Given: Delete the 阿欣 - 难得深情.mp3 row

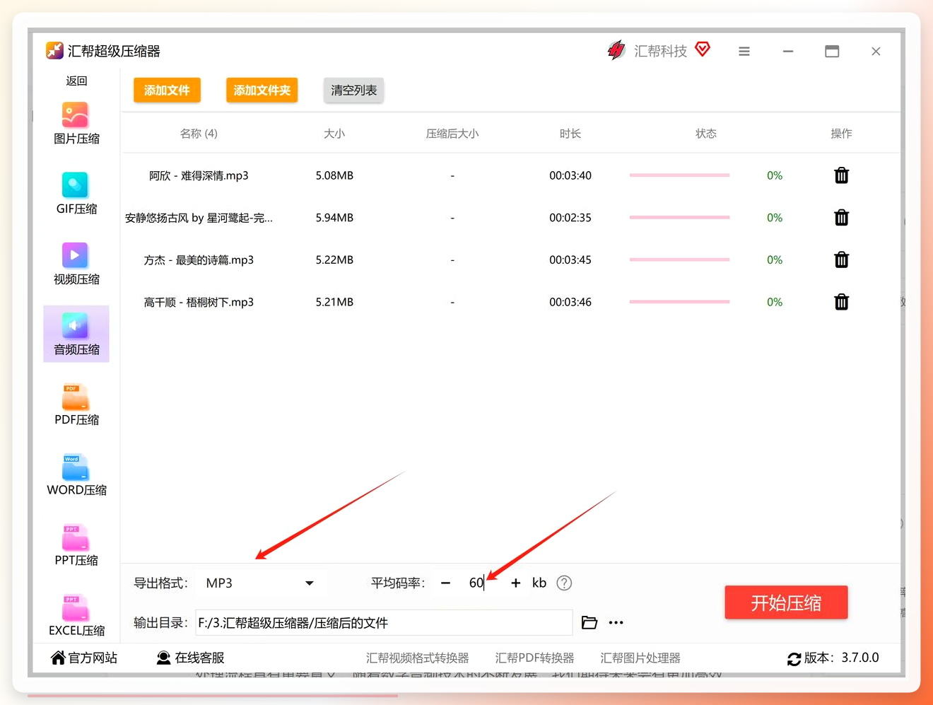Looking at the screenshot, I should click(x=841, y=175).
